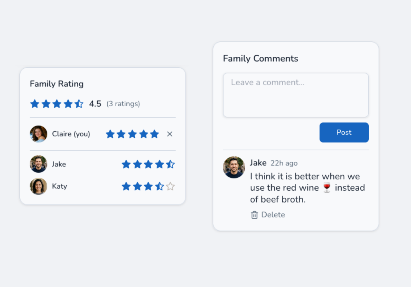Click the first star of the 4.5 average

pos(35,104)
